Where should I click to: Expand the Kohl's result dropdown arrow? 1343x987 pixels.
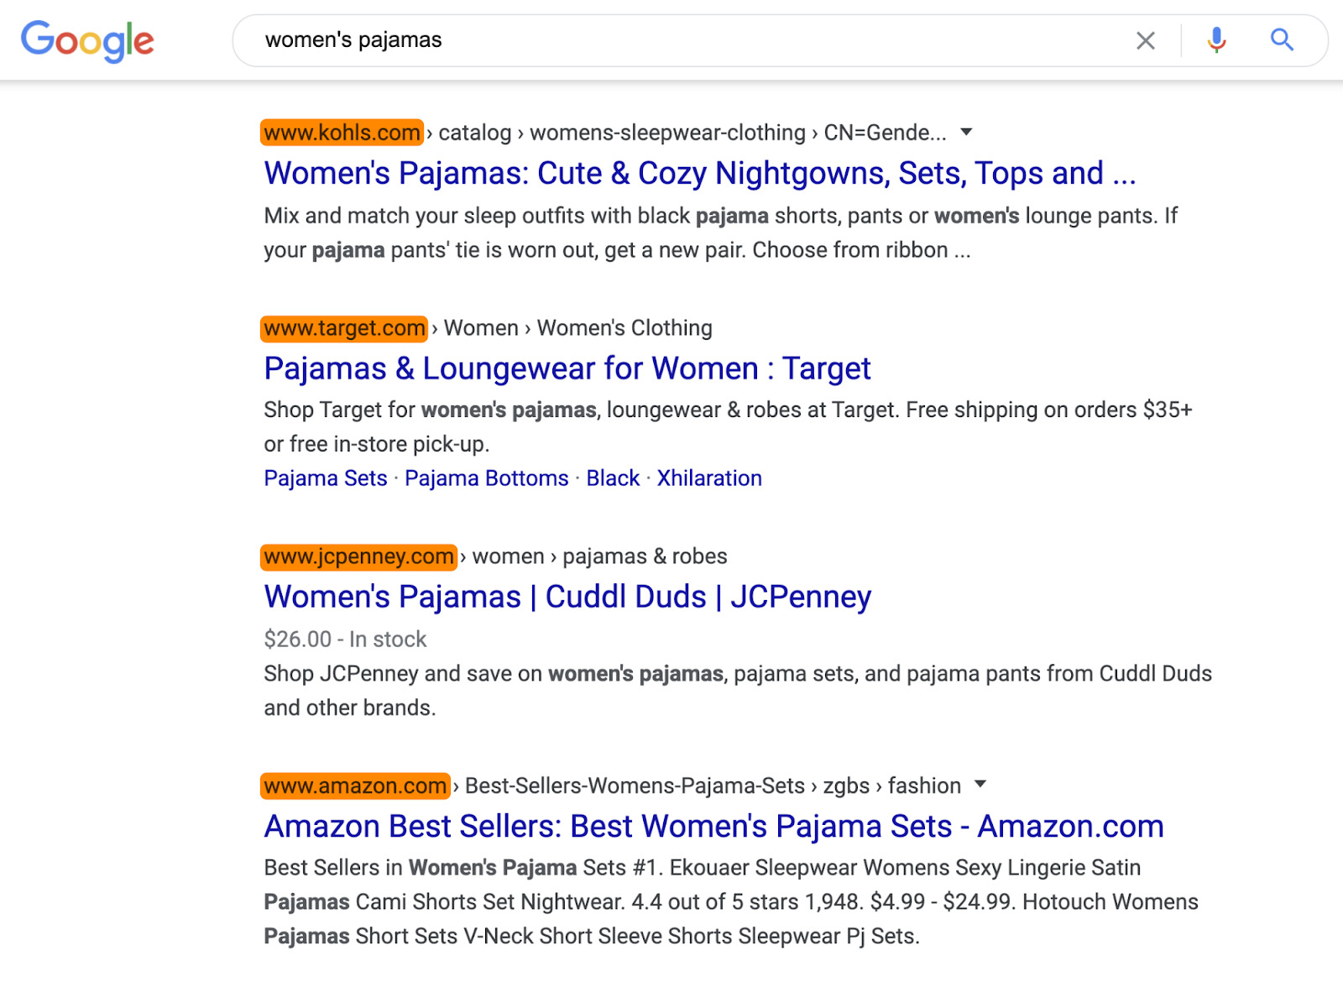966,132
